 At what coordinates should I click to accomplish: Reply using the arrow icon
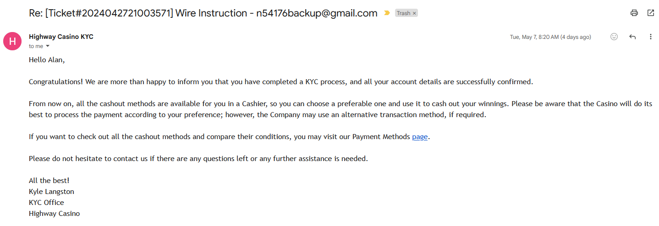[632, 37]
